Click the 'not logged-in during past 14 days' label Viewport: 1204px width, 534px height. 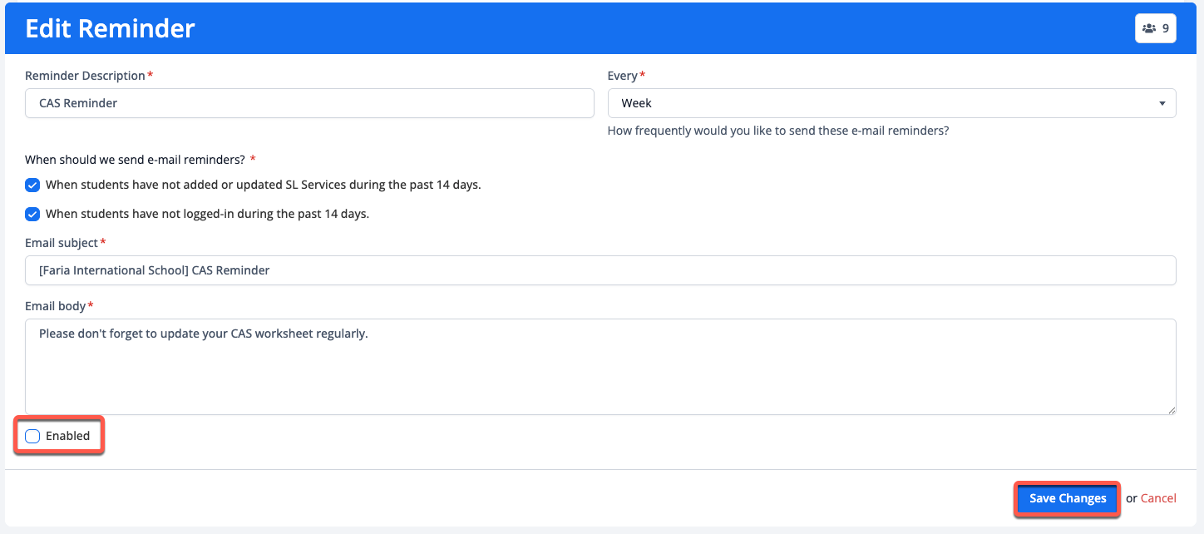pos(207,215)
